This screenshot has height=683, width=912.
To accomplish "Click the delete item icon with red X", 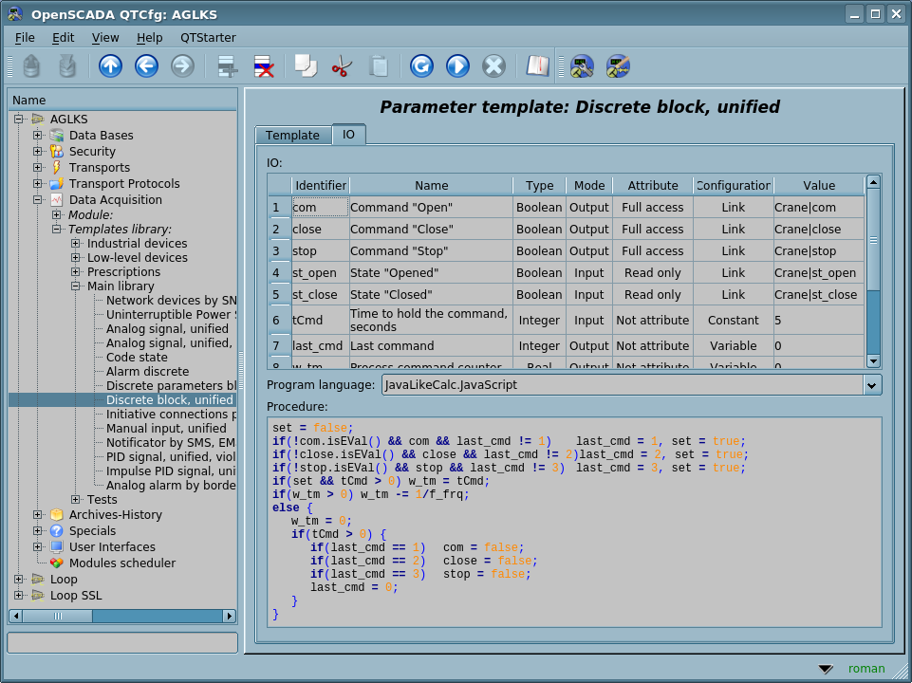I will (264, 66).
